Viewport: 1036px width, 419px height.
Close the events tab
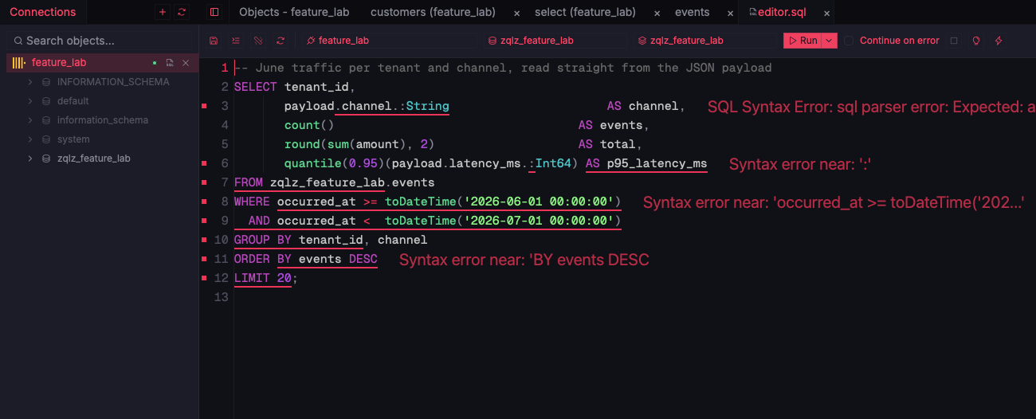pyautogui.click(x=730, y=13)
